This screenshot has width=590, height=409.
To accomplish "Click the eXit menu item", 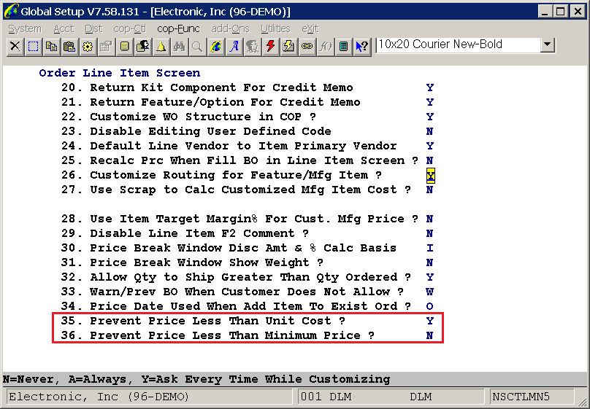I will [310, 29].
